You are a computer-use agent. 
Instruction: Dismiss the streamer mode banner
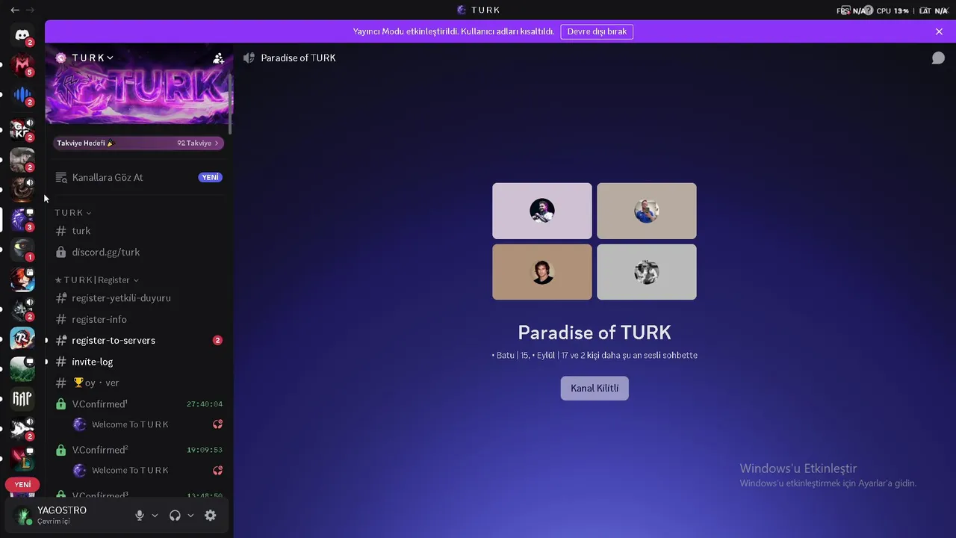pyautogui.click(x=939, y=31)
